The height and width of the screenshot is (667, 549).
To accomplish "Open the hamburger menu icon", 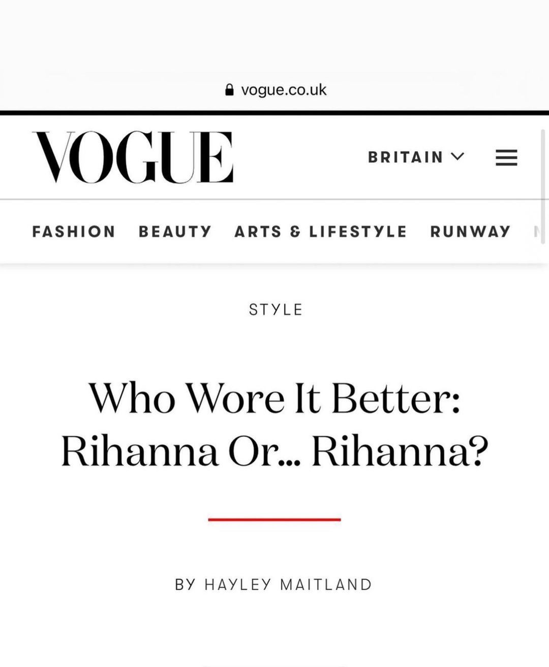I will (x=506, y=157).
